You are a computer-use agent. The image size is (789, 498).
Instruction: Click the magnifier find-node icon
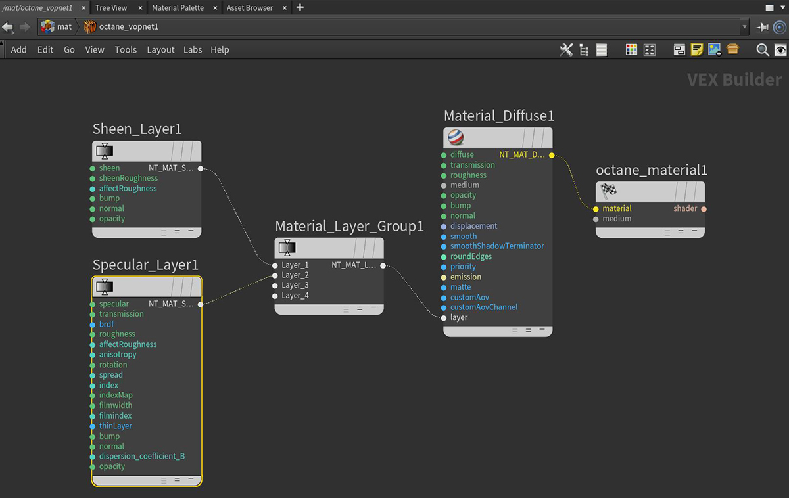[762, 50]
